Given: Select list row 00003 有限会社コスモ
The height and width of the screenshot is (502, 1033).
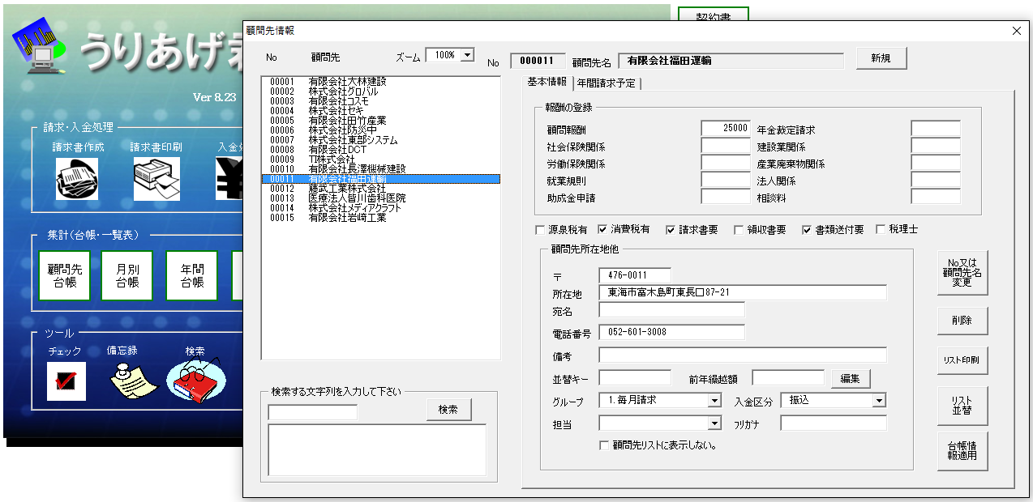Looking at the screenshot, I should click(380, 101).
